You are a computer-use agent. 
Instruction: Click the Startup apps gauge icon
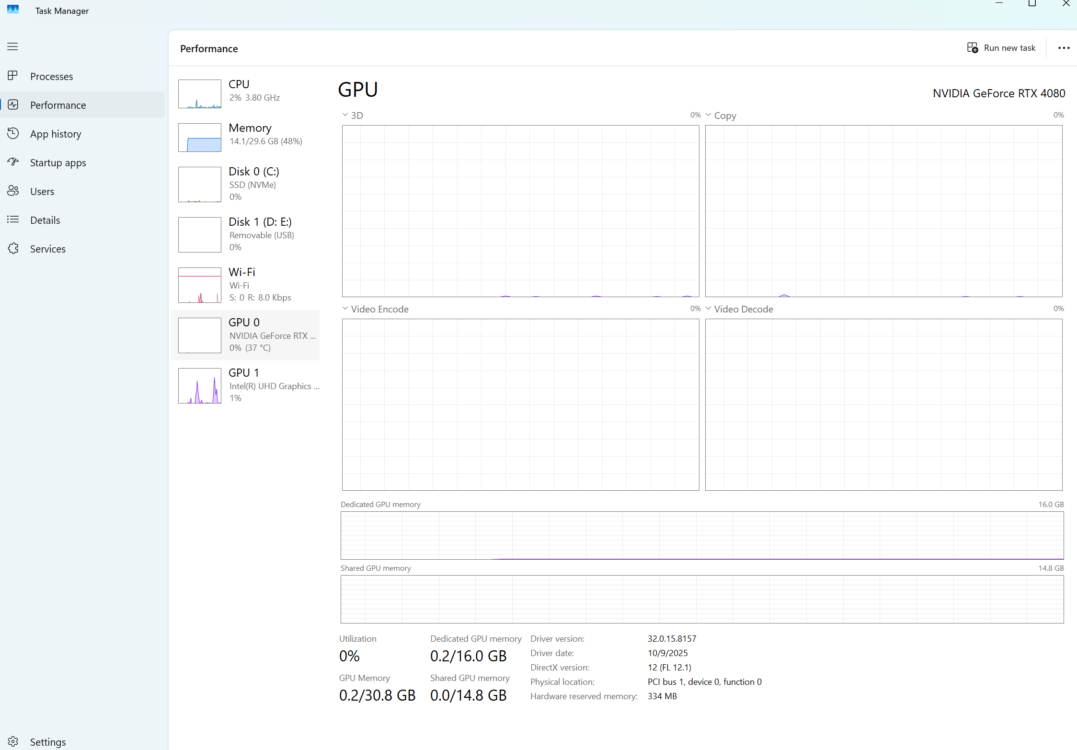13,162
